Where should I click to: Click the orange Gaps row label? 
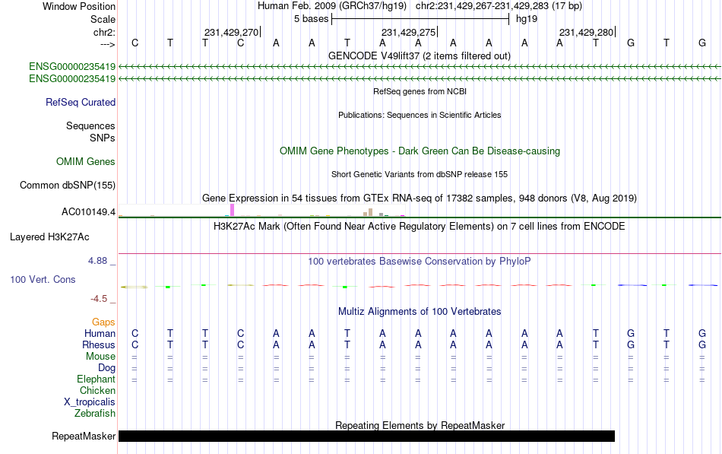pos(103,322)
